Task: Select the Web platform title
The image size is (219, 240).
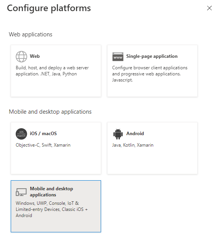Action: 35,56
